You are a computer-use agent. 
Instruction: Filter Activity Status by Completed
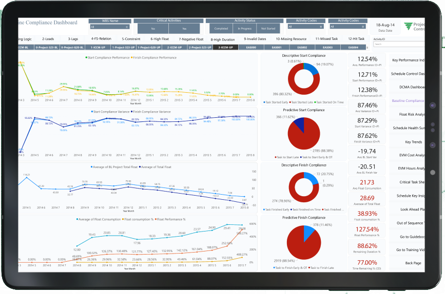[x=221, y=29]
